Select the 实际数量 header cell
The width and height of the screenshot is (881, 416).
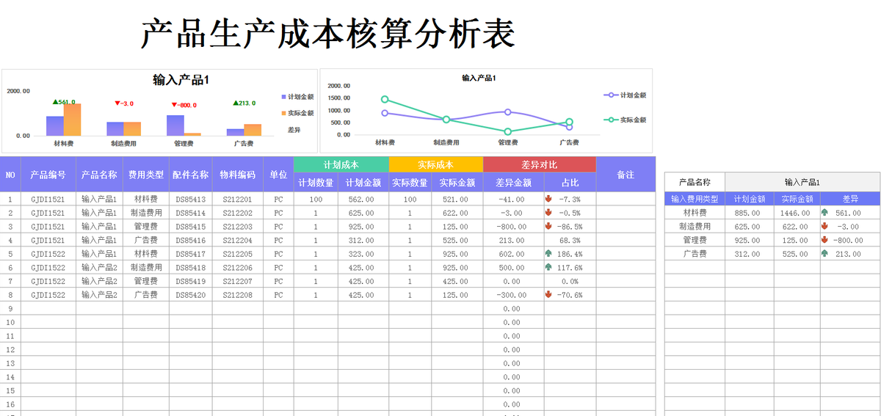pyautogui.click(x=410, y=183)
